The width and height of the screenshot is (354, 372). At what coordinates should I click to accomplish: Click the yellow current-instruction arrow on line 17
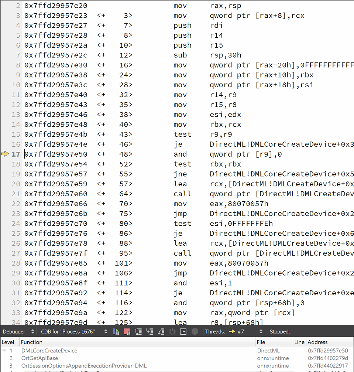tap(5, 154)
